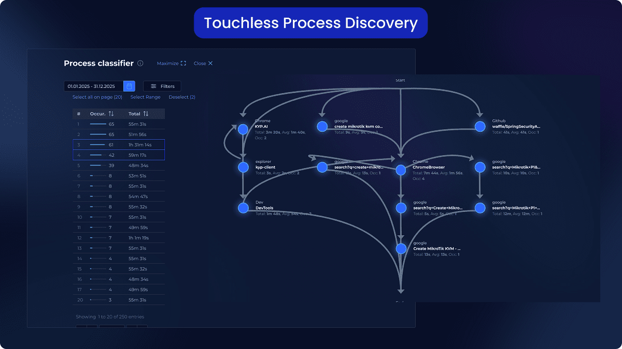Select row 1 with total 55m 31s
This screenshot has height=349, width=622.
pos(119,124)
